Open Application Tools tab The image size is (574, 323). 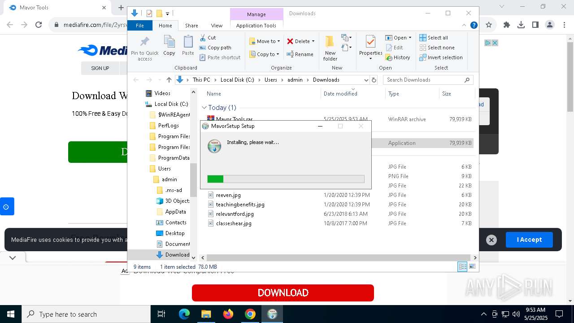[256, 26]
